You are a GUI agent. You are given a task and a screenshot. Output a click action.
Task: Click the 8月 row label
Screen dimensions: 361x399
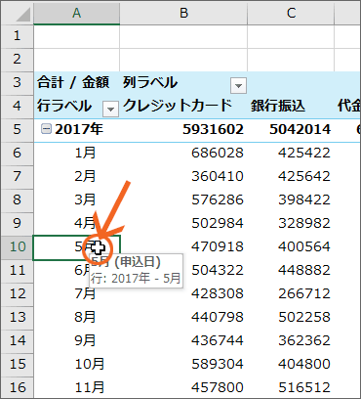pyautogui.click(x=85, y=317)
